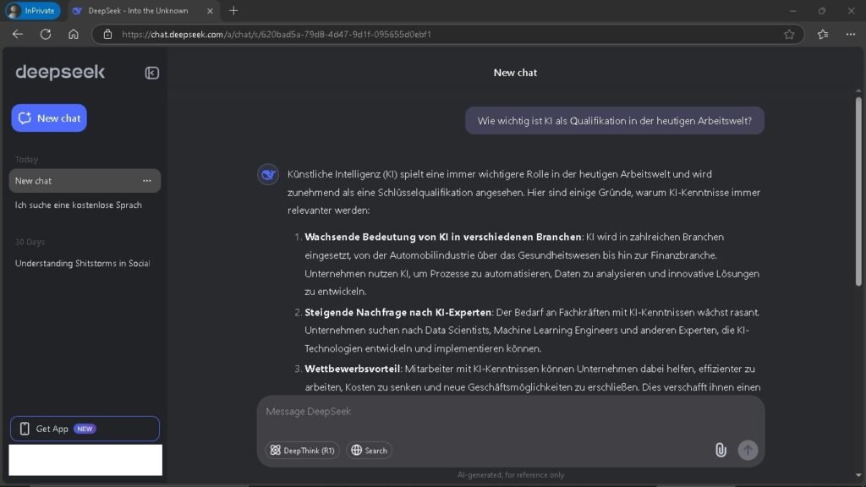
Task: Open browser settings via the ellipsis menu
Action: click(x=850, y=34)
